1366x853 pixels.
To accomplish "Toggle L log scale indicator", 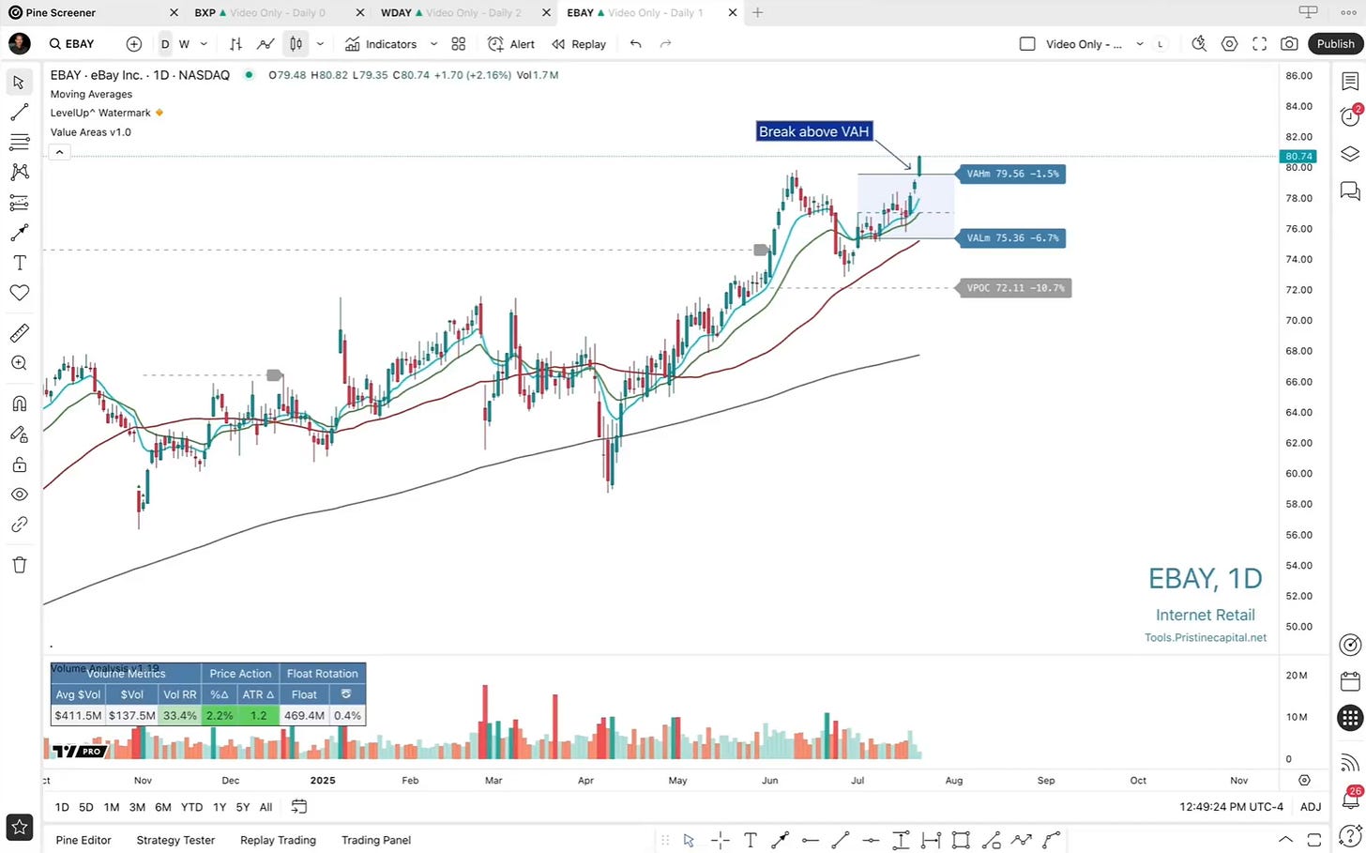I will pos(1161,44).
